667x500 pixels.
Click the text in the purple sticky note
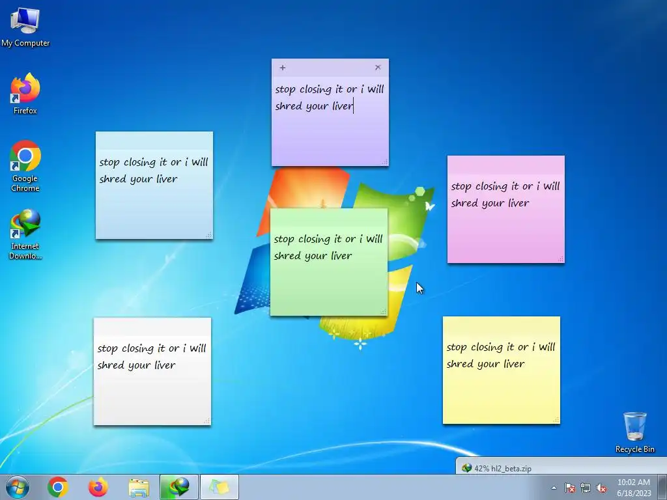click(x=329, y=98)
